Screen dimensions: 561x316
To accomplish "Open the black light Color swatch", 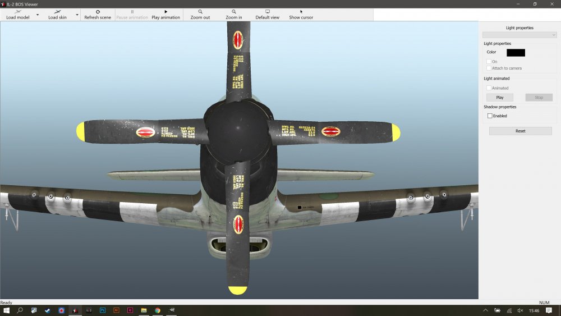I will click(x=516, y=52).
